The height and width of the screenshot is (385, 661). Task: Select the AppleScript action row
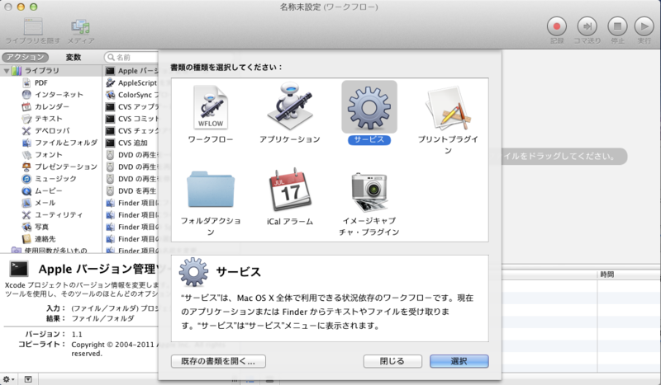(x=131, y=83)
